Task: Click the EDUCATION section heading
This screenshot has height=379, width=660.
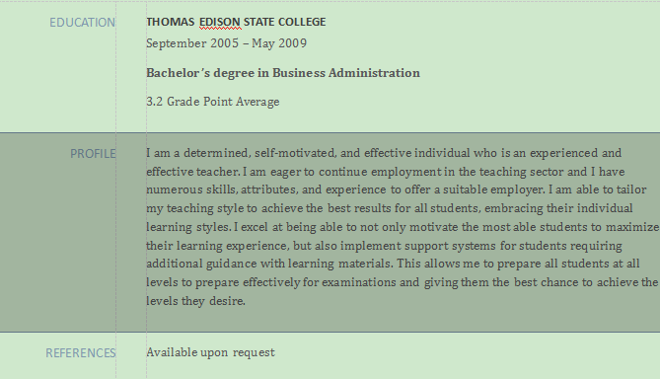Action: (x=83, y=23)
